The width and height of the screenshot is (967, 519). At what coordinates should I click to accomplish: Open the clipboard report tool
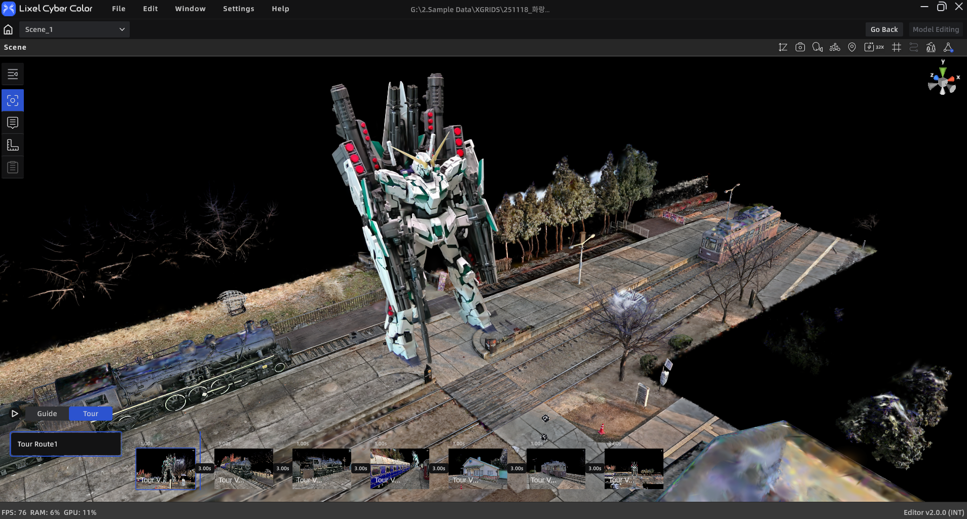[x=13, y=167]
